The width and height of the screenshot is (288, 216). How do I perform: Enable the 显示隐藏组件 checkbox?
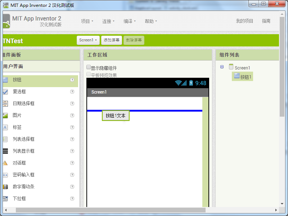pos(89,67)
